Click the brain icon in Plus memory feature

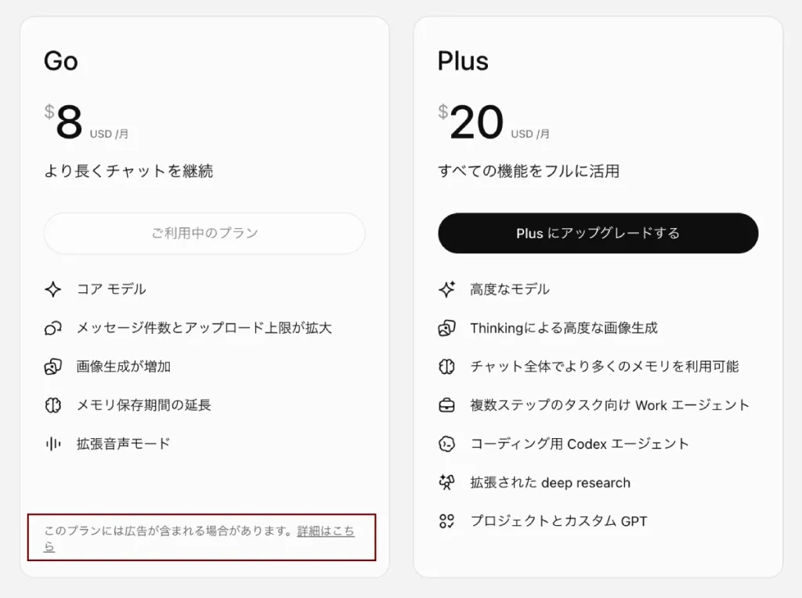446,367
